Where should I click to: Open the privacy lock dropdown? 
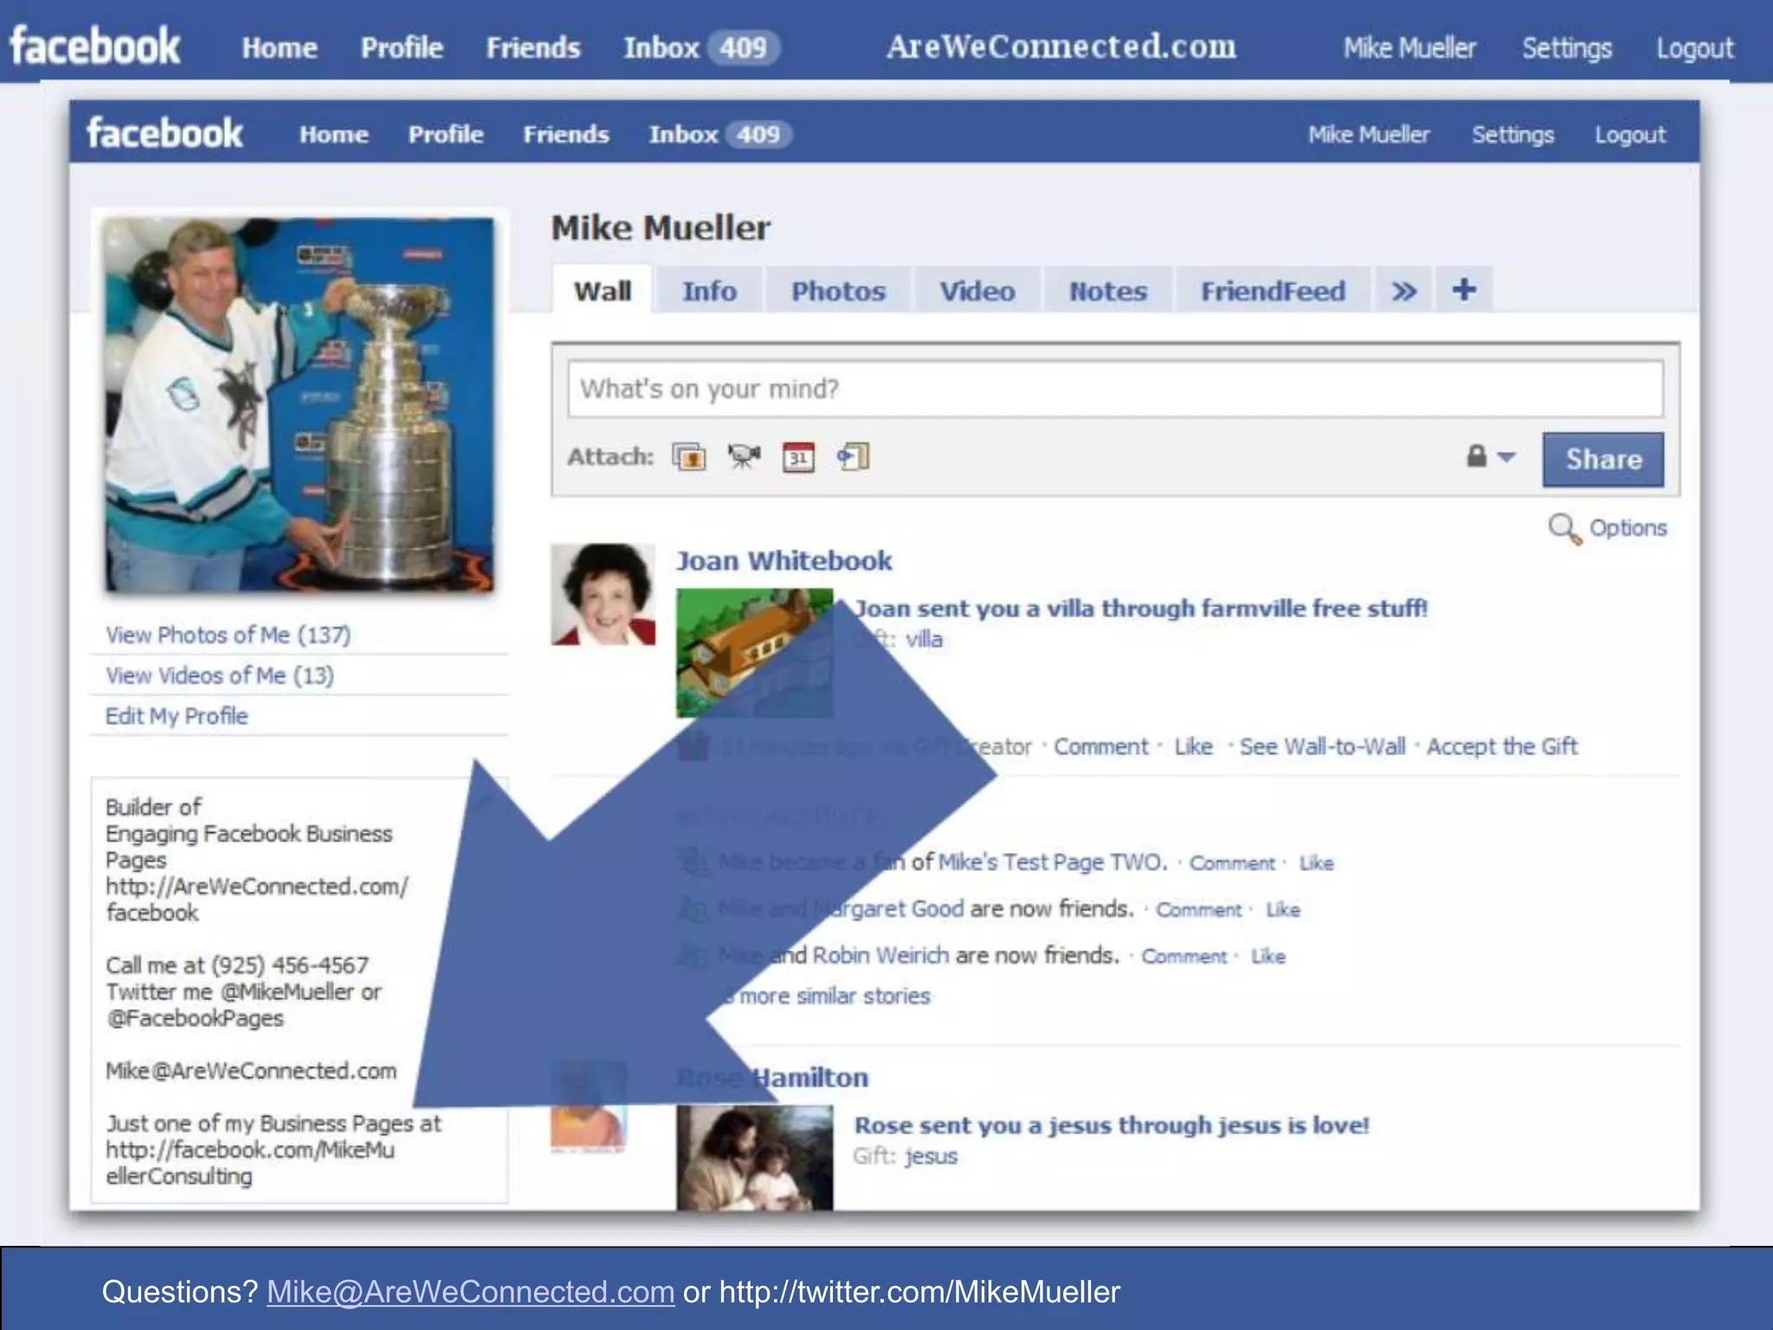[x=1490, y=456]
